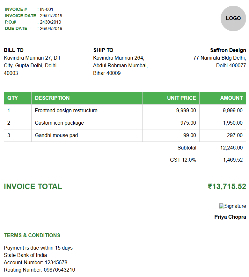The height and width of the screenshot is (277, 249).
Task: Click the BILL TO heading
Action: [14, 50]
